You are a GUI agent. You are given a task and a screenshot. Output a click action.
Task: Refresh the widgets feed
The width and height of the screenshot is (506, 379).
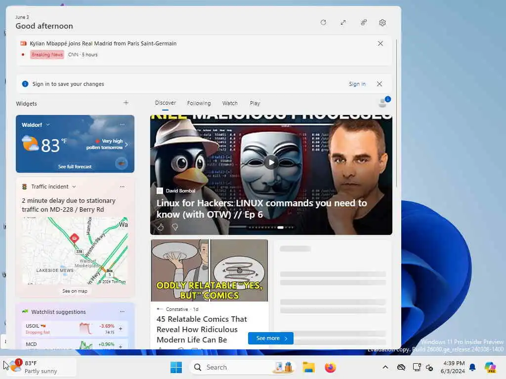point(323,23)
